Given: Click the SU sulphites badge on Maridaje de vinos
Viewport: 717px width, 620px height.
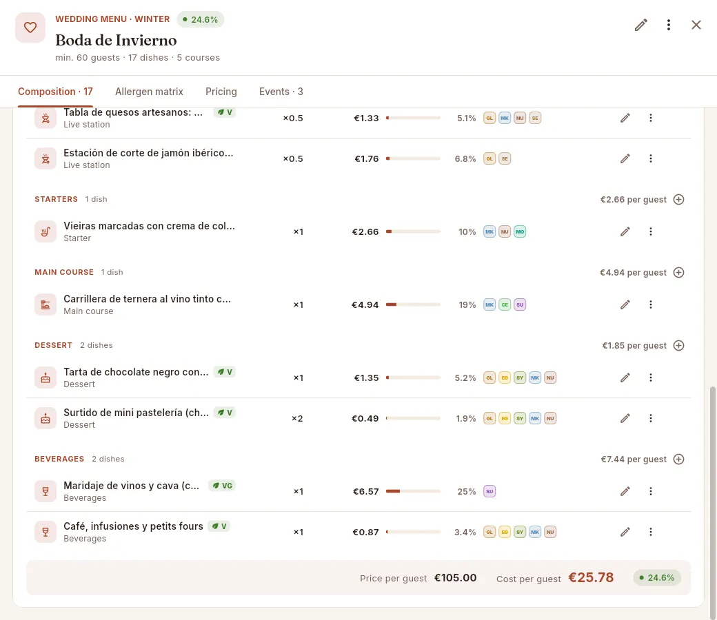Looking at the screenshot, I should [489, 492].
